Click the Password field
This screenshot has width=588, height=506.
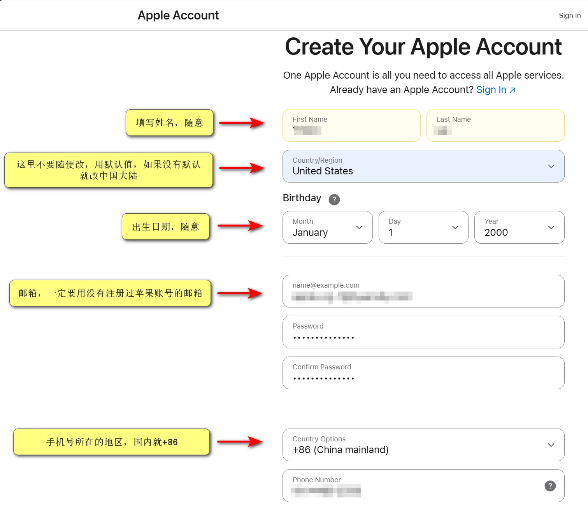click(423, 332)
